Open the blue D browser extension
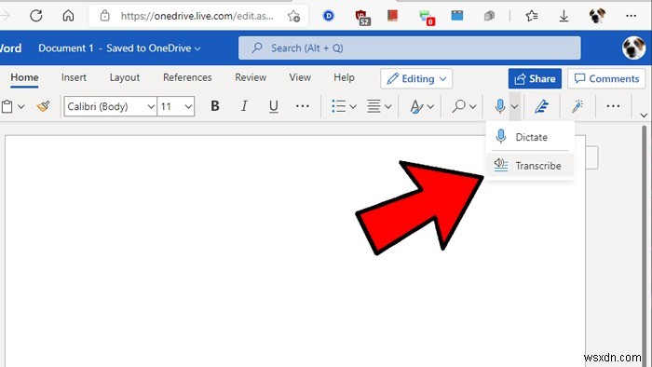Screen dimensions: 652x367 pyautogui.click(x=329, y=16)
